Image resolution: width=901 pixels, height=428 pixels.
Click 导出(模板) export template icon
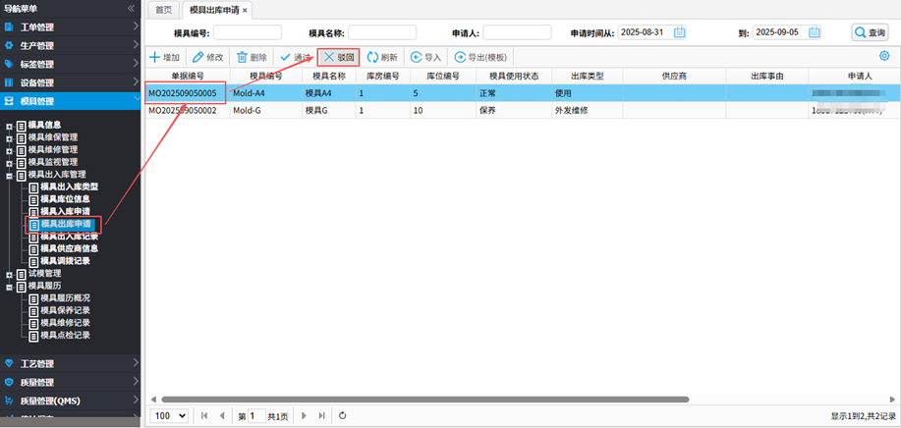(x=460, y=58)
